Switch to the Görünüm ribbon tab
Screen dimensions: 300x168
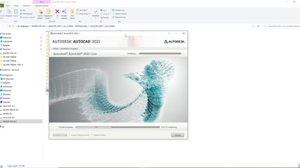click(26, 6)
